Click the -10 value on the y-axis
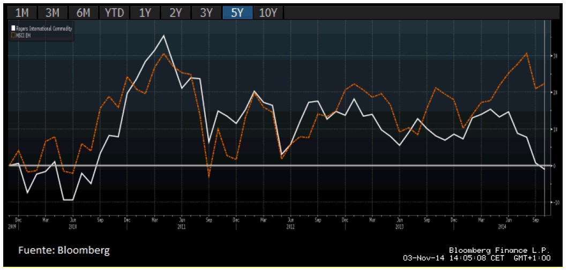This screenshot has height=270, width=568. coord(555,202)
